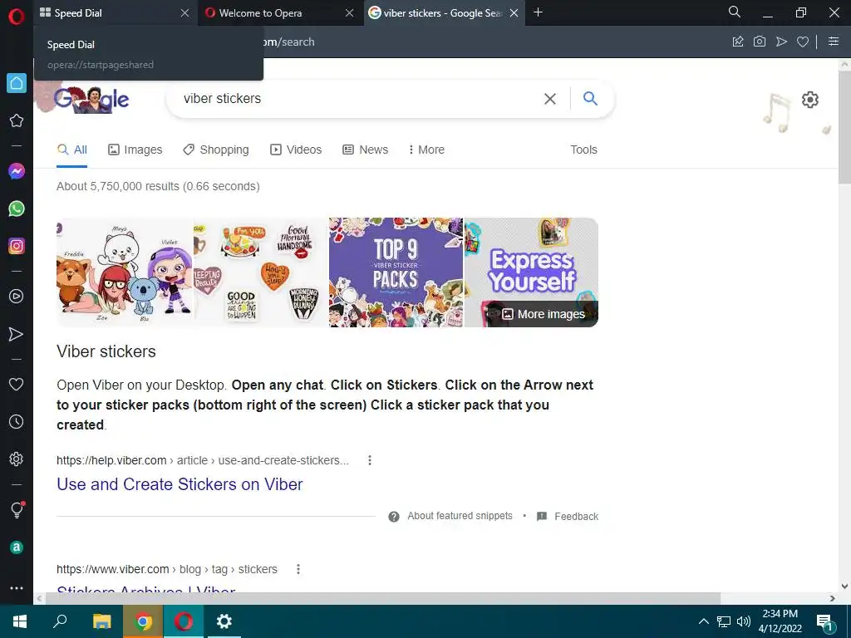Open Google Chrome from taskbar
The width and height of the screenshot is (851, 638).
click(143, 621)
